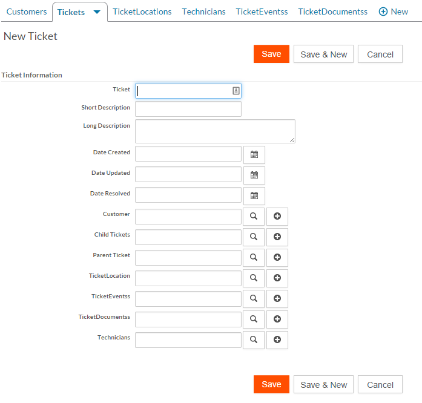Add new TicketLocation using plus icon
The width and height of the screenshot is (422, 403).
pos(277,278)
